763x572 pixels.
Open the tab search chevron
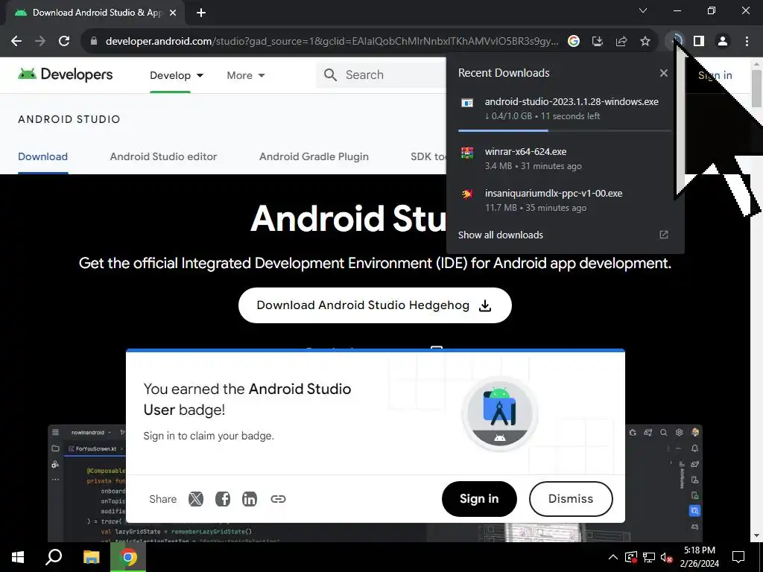(643, 10)
